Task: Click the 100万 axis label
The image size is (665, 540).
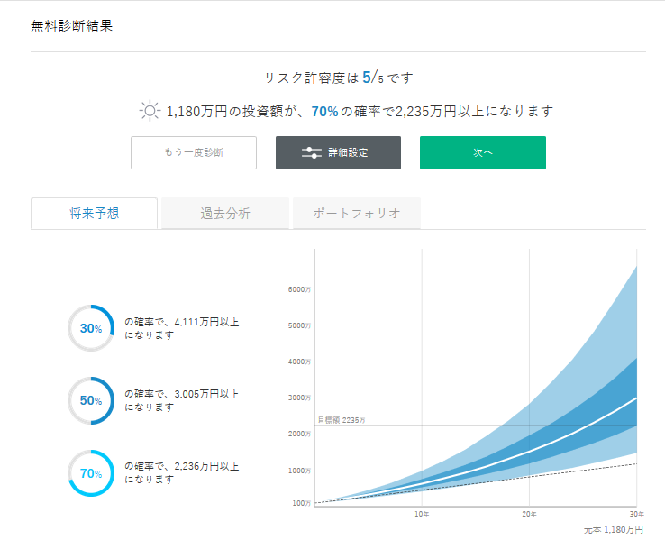Action: (x=301, y=503)
